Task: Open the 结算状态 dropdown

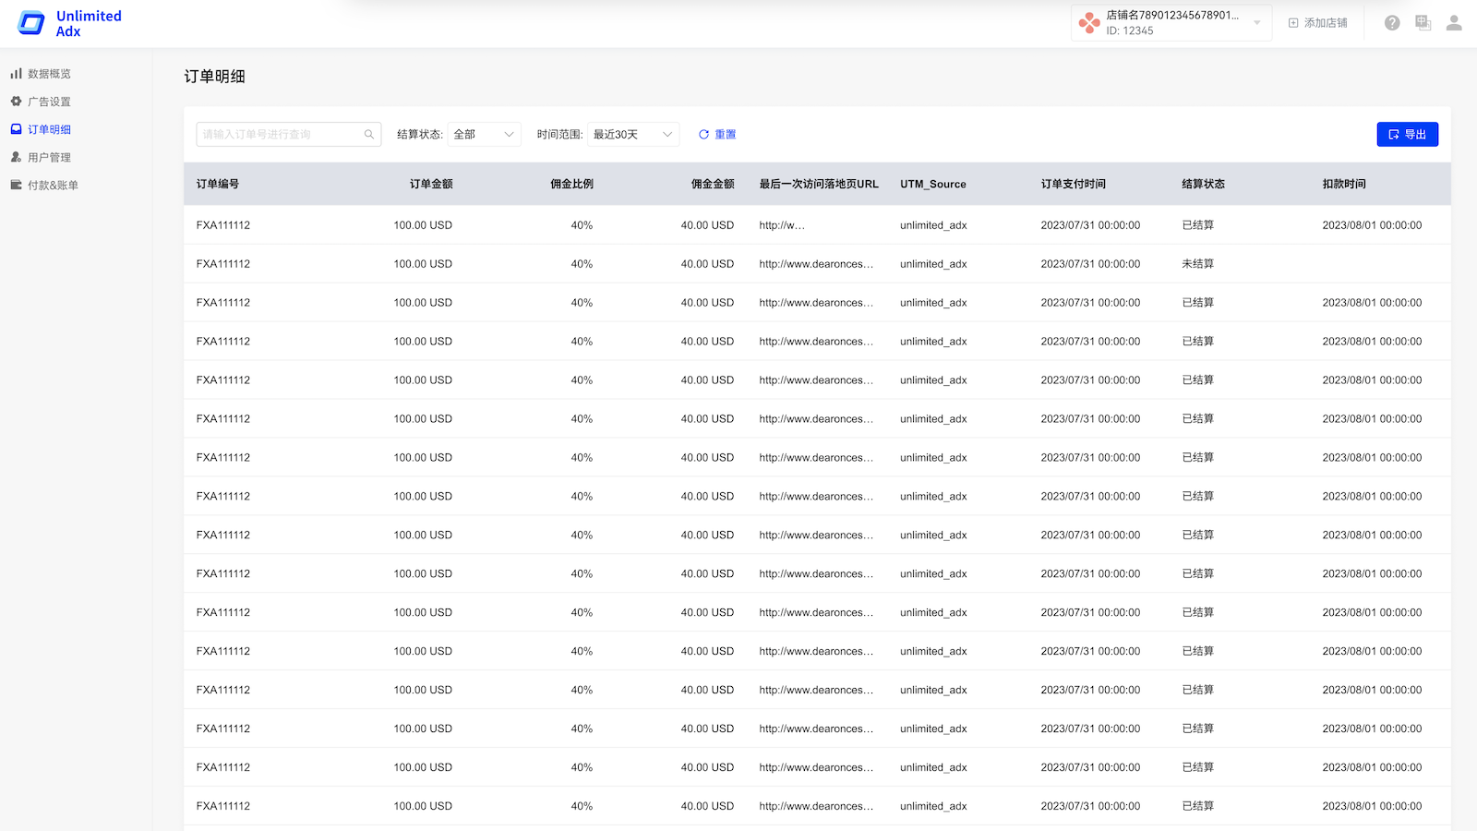Action: click(x=484, y=135)
